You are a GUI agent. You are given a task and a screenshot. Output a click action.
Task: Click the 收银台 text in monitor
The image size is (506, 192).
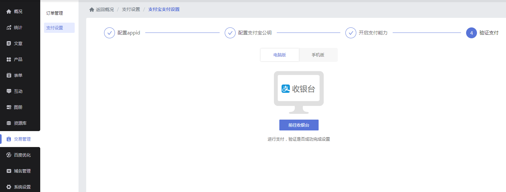click(304, 89)
